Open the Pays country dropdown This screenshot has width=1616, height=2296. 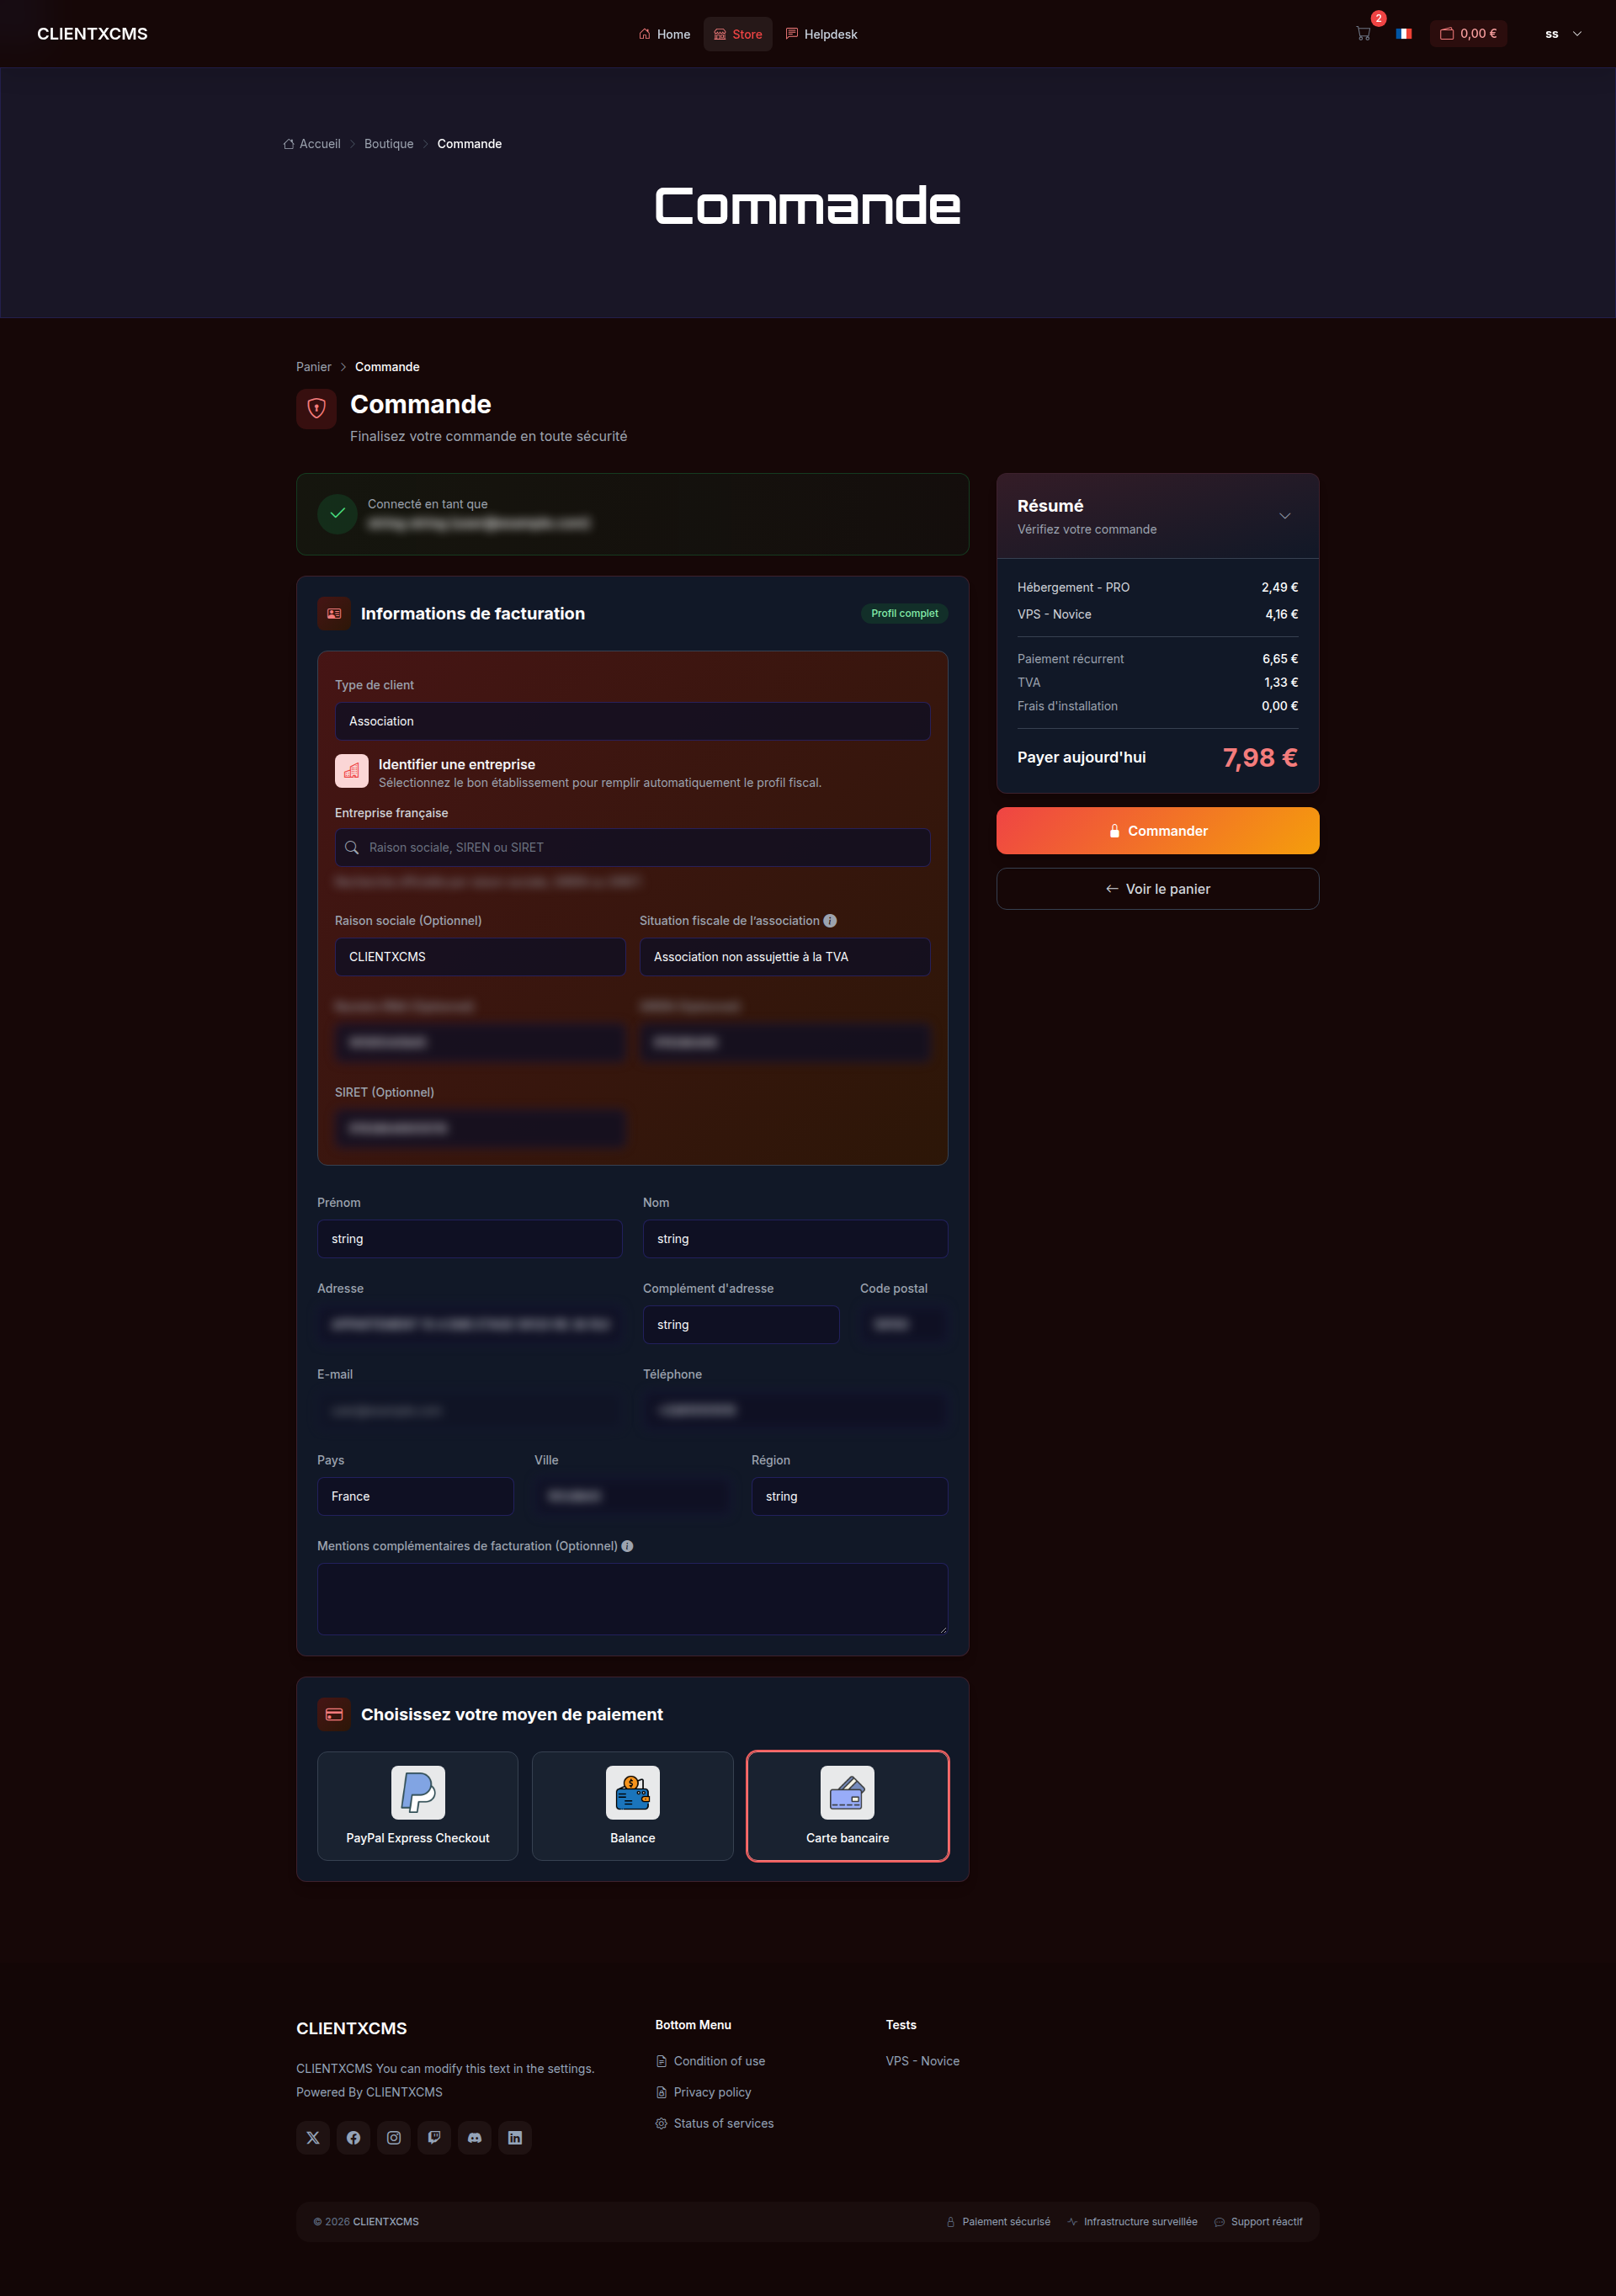(x=416, y=1496)
